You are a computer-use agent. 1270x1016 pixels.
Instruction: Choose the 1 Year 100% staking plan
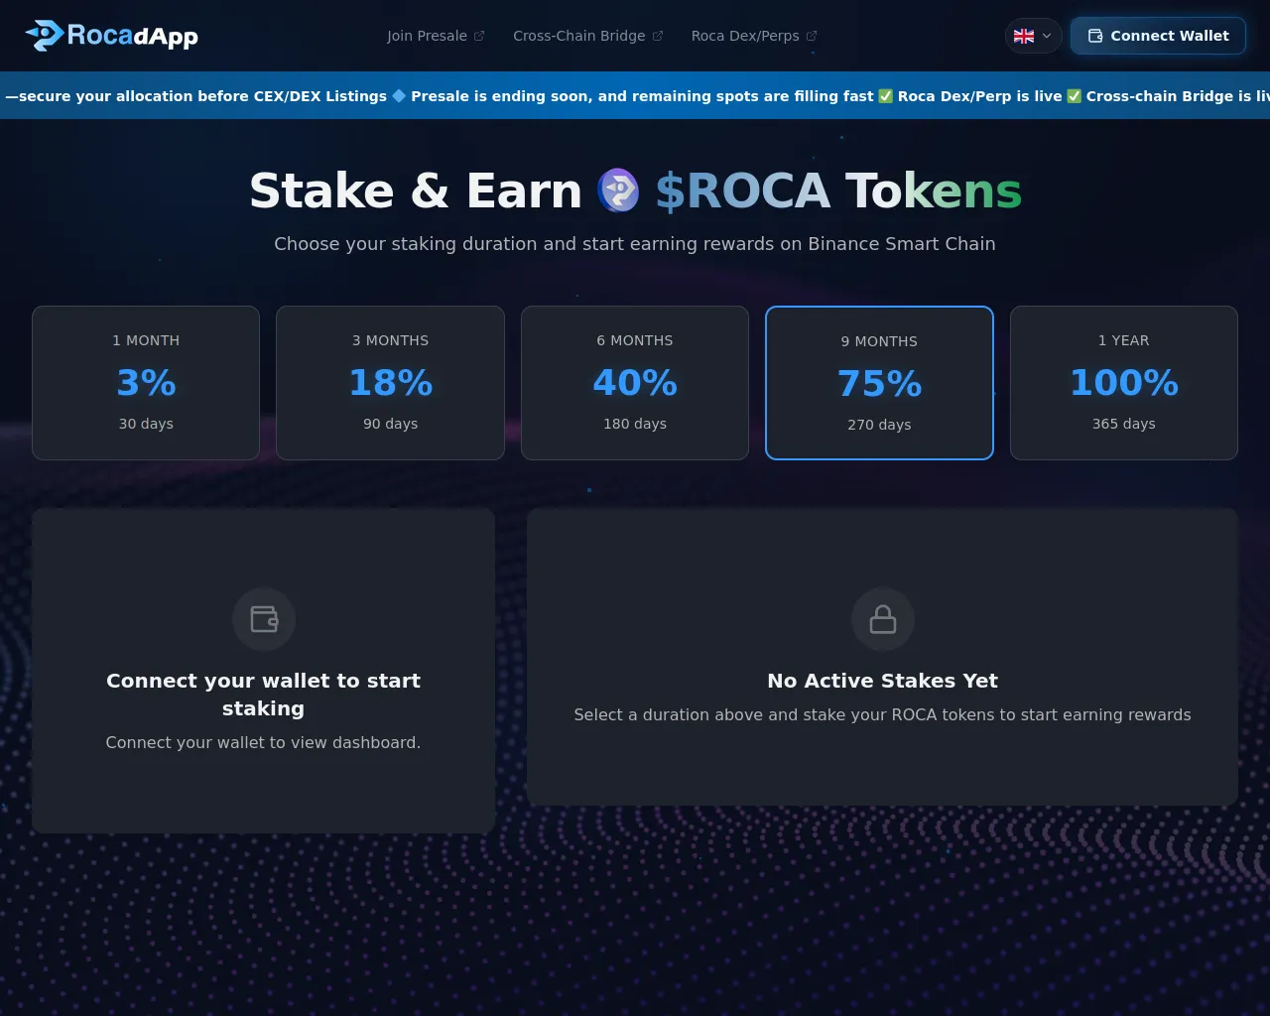tap(1124, 383)
